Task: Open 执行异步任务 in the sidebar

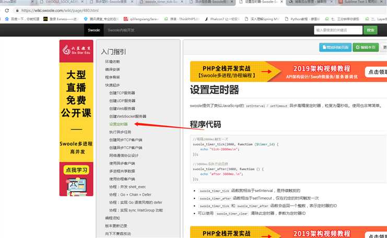Action: (120, 132)
